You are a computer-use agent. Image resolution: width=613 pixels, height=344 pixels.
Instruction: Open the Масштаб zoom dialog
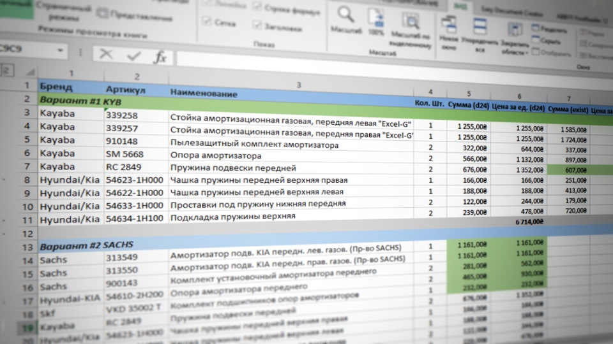click(x=346, y=20)
